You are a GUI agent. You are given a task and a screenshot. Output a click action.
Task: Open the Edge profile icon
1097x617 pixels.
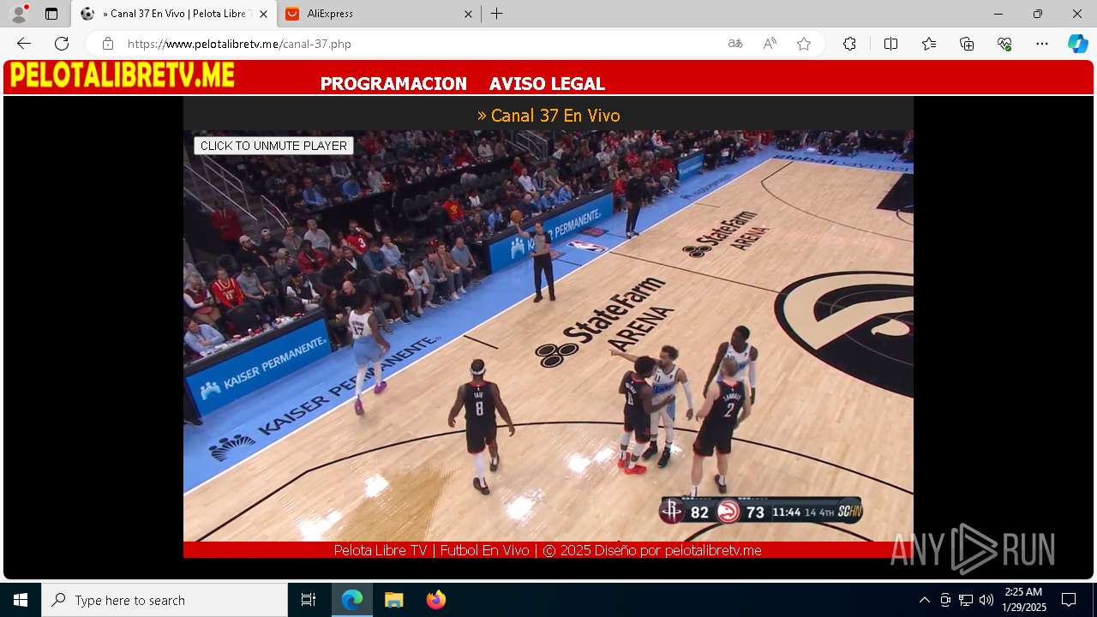(18, 14)
